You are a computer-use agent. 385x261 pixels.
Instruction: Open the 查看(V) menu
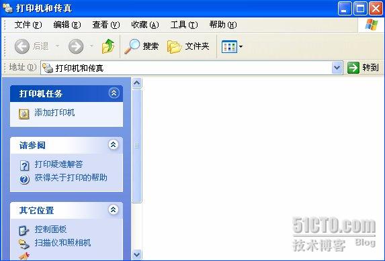[106, 25]
